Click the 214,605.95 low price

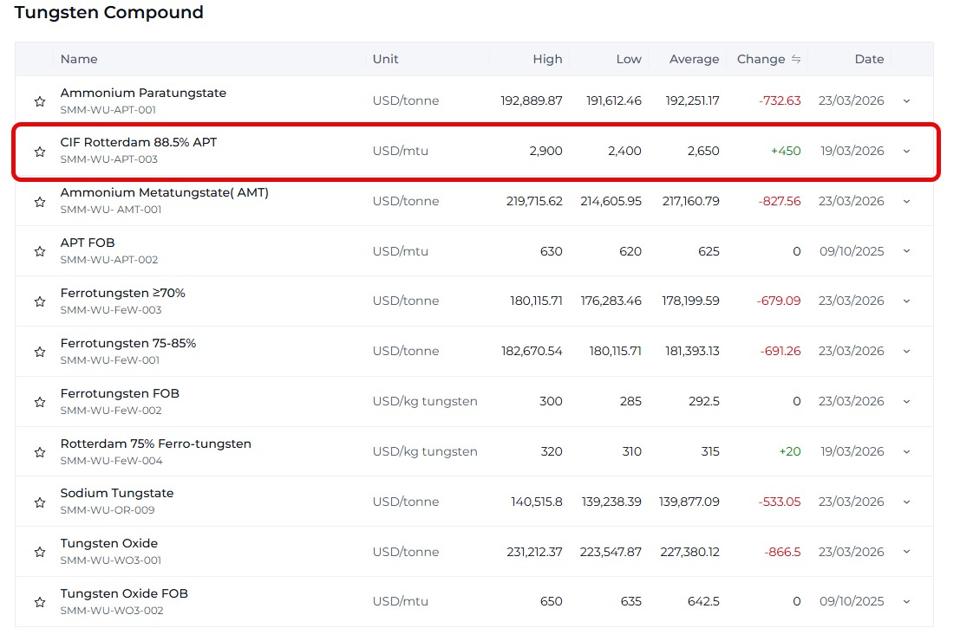(x=611, y=201)
